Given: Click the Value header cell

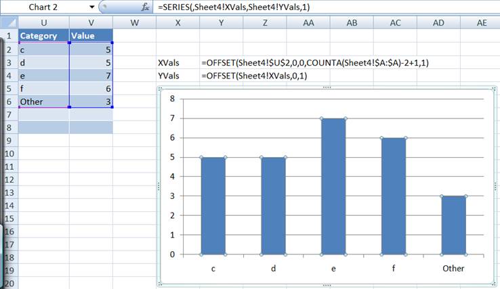Looking at the screenshot, I should pyautogui.click(x=91, y=36).
